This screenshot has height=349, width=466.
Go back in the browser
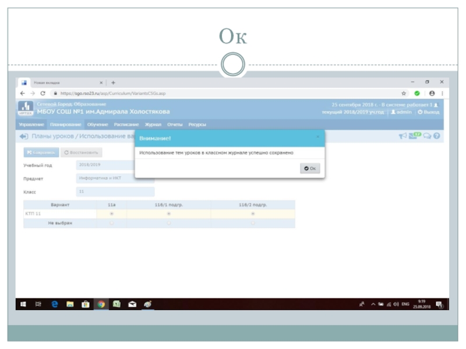(x=23, y=93)
